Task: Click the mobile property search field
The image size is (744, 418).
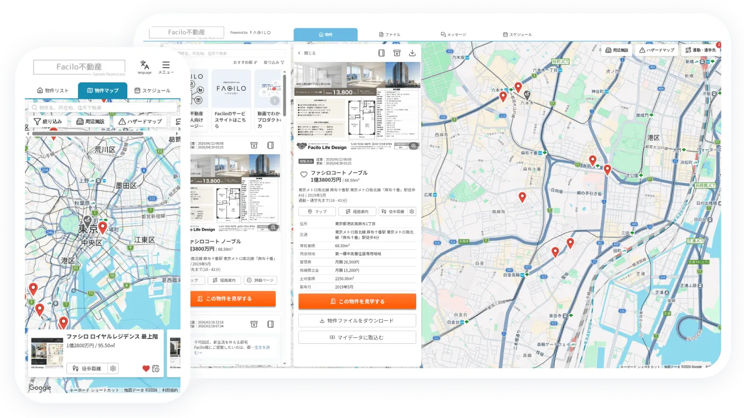Action: click(103, 107)
